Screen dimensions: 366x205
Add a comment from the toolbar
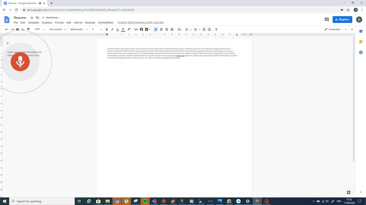coord(142,29)
